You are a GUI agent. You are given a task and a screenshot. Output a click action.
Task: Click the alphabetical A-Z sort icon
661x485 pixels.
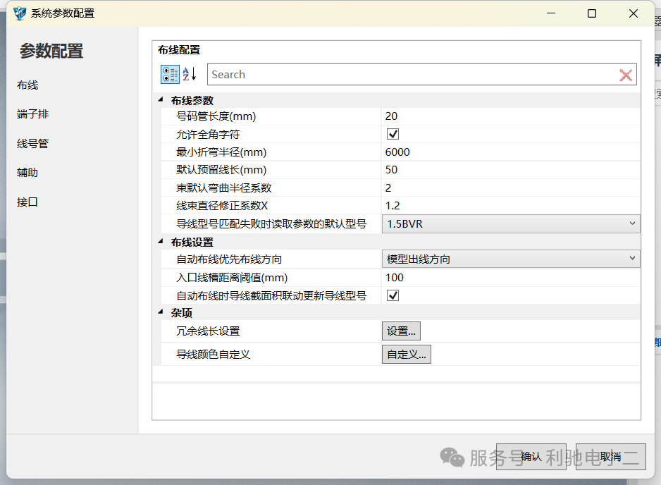tap(190, 74)
